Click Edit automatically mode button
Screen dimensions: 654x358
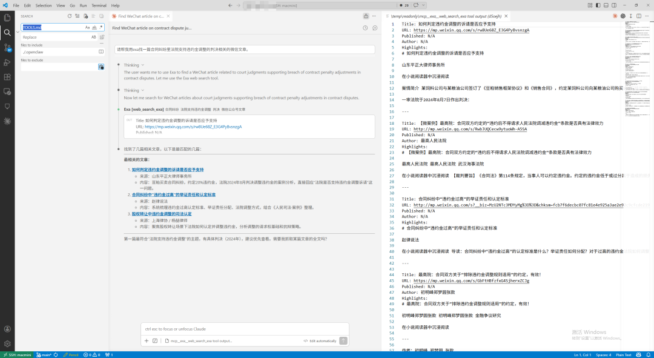[x=320, y=341]
